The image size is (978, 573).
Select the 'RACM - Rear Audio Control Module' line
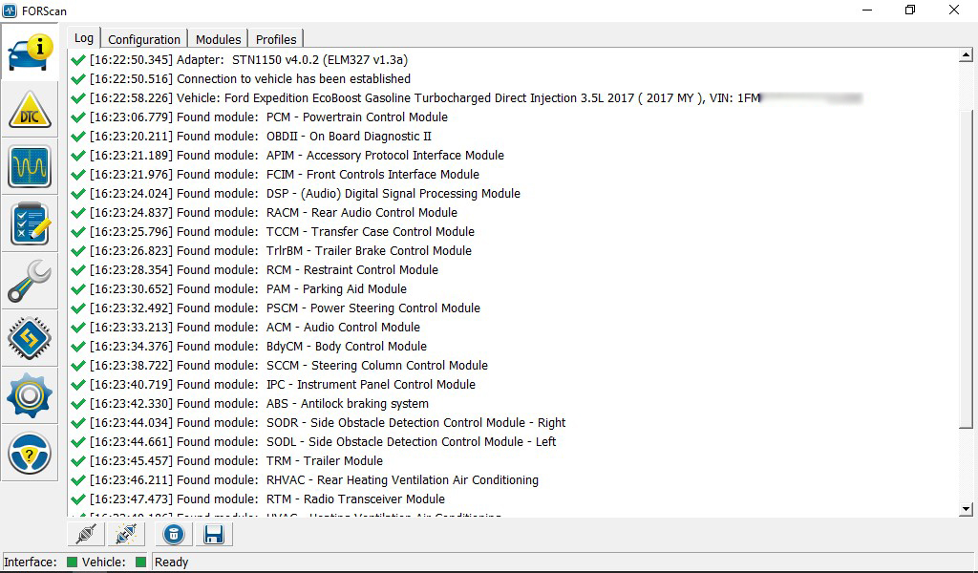(264, 213)
